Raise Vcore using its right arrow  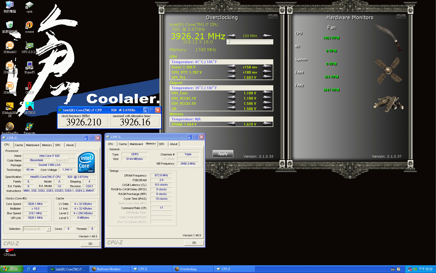(267, 67)
